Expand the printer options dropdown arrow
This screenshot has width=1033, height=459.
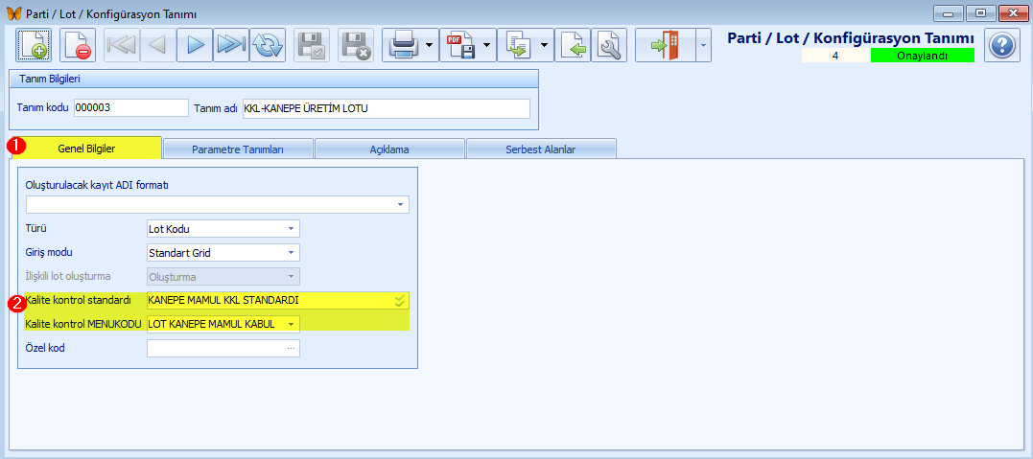pos(430,45)
